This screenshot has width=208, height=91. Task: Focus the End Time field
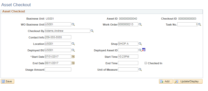(x=128, y=63)
